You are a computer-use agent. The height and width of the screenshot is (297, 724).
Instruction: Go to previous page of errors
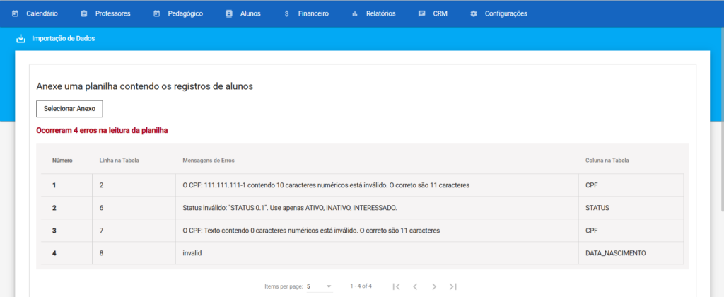point(415,286)
